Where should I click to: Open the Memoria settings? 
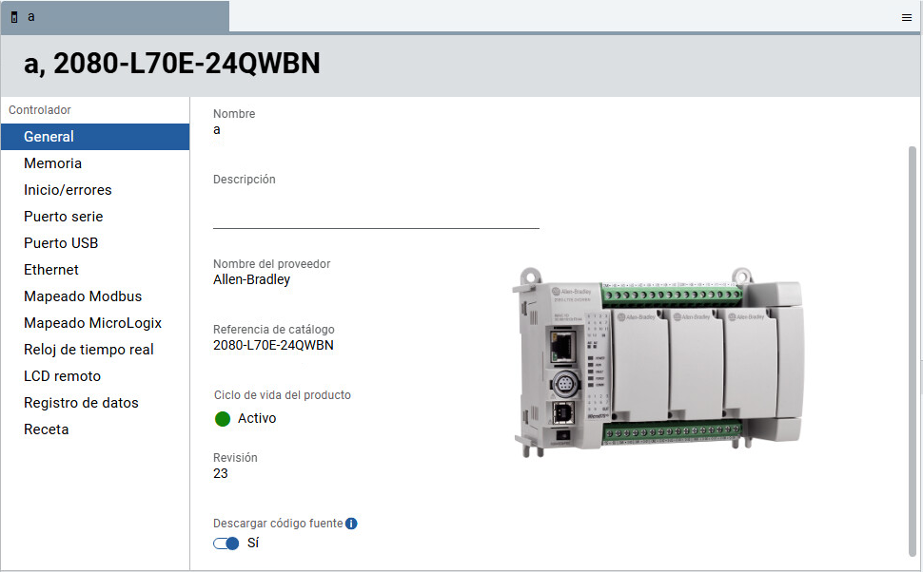(x=52, y=163)
